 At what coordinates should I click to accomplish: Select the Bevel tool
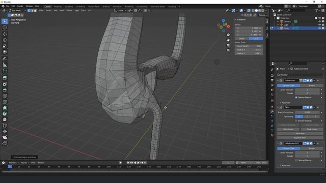pyautogui.click(x=5, y=90)
